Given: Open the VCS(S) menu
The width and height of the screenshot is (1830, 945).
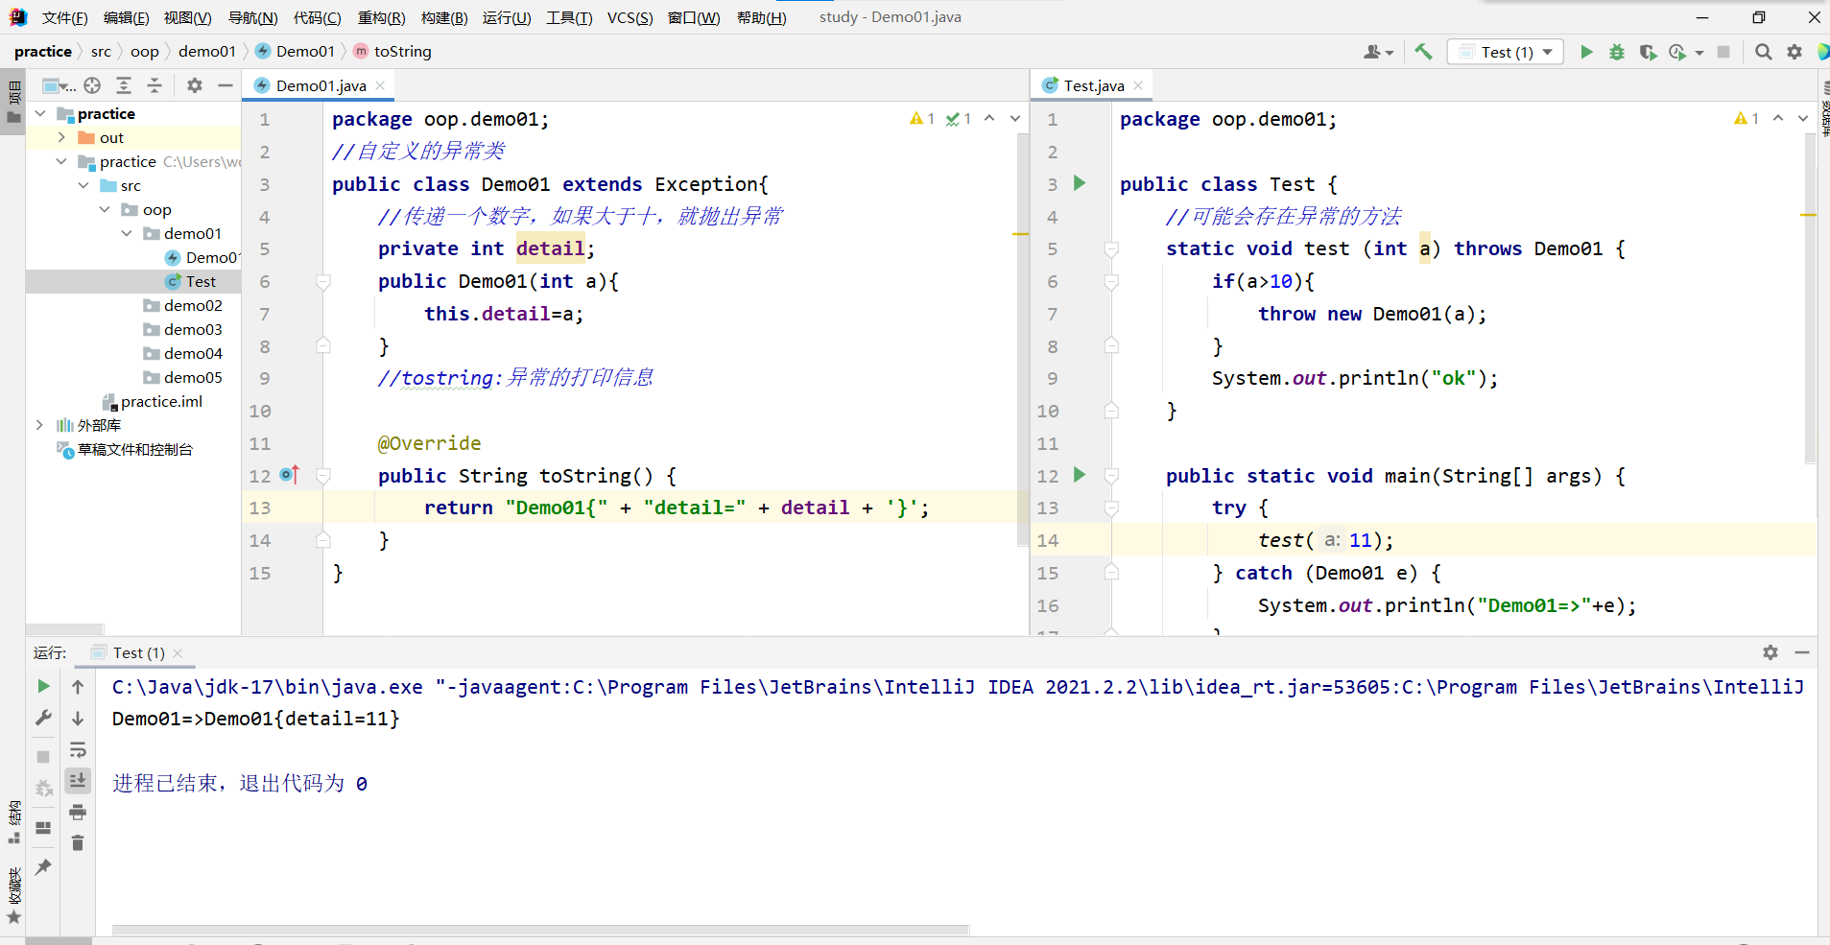Looking at the screenshot, I should (x=630, y=17).
